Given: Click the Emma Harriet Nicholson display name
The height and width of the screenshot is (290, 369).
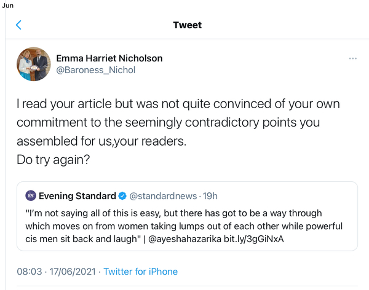Looking at the screenshot, I should tap(109, 58).
